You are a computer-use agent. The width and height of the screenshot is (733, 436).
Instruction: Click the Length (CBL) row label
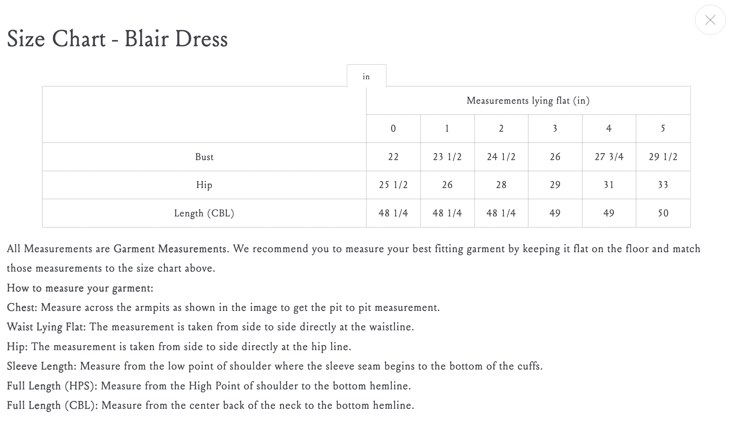204,213
